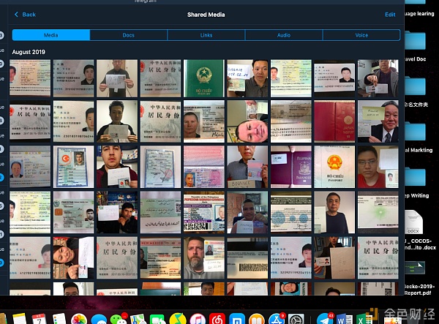Open the man in dark sweater thumbnail
The width and height of the screenshot is (439, 324).
(334, 212)
